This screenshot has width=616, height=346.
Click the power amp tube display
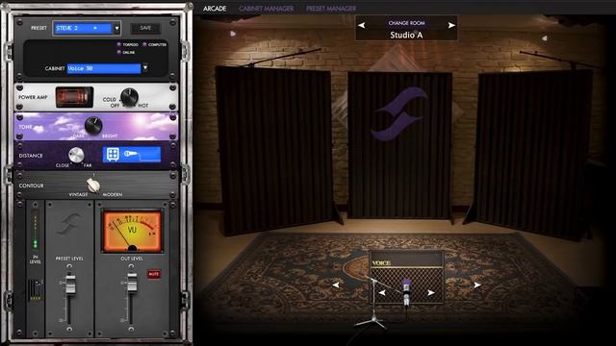pyautogui.click(x=74, y=97)
